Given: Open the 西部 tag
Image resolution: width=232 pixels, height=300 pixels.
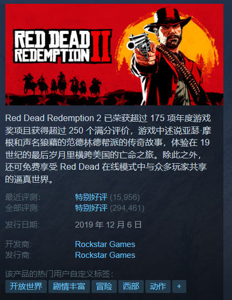Looking at the screenshot, I should 131,286.
